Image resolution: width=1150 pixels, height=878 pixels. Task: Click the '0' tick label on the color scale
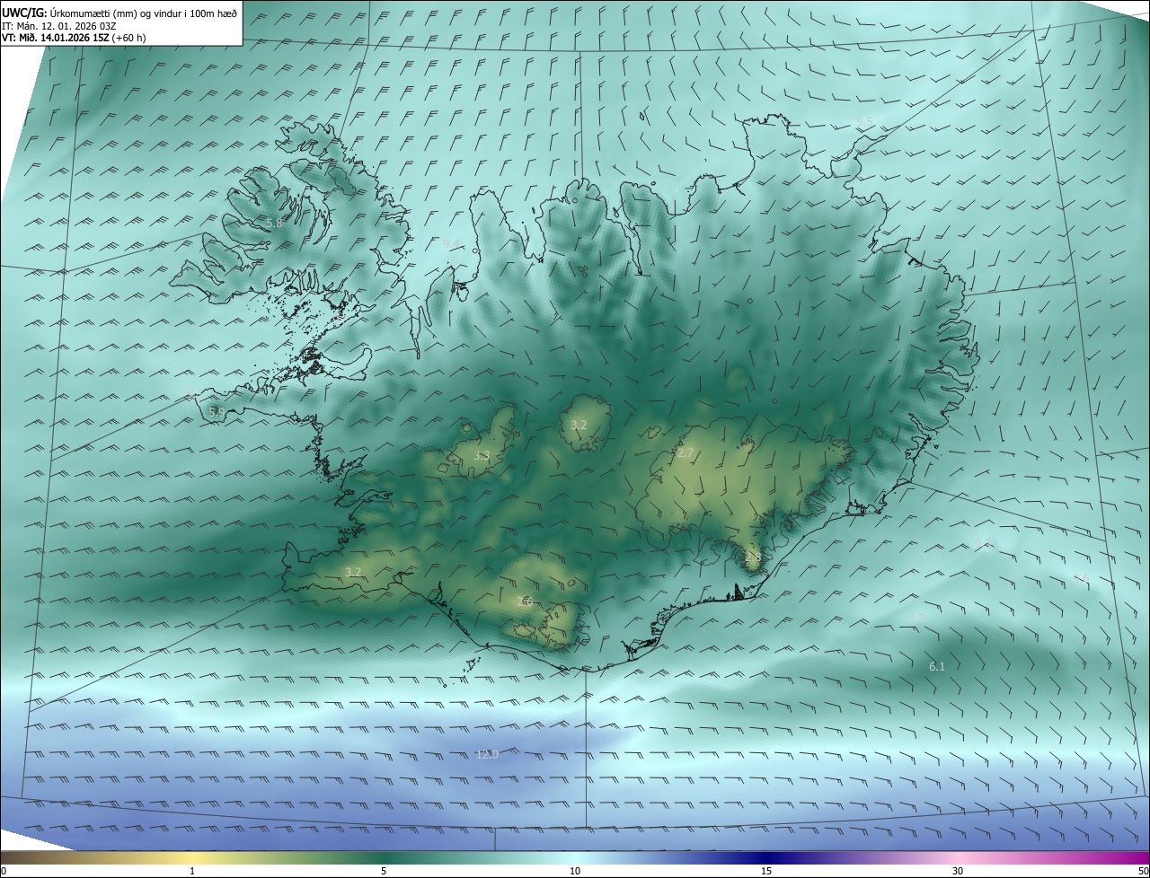tap(4, 871)
